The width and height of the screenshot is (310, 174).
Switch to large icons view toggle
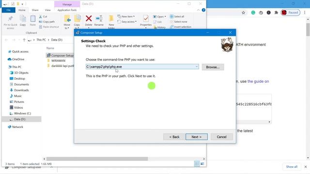202,164
